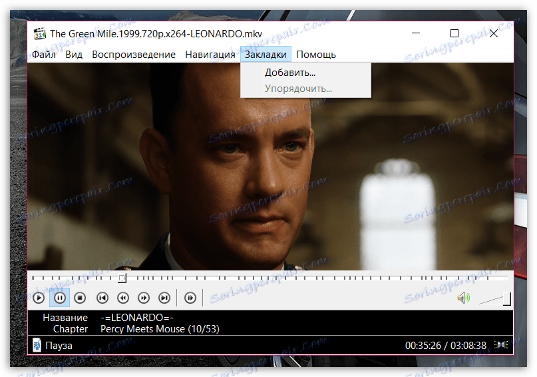Click the status bar file icon
The image size is (537, 377).
pyautogui.click(x=37, y=345)
